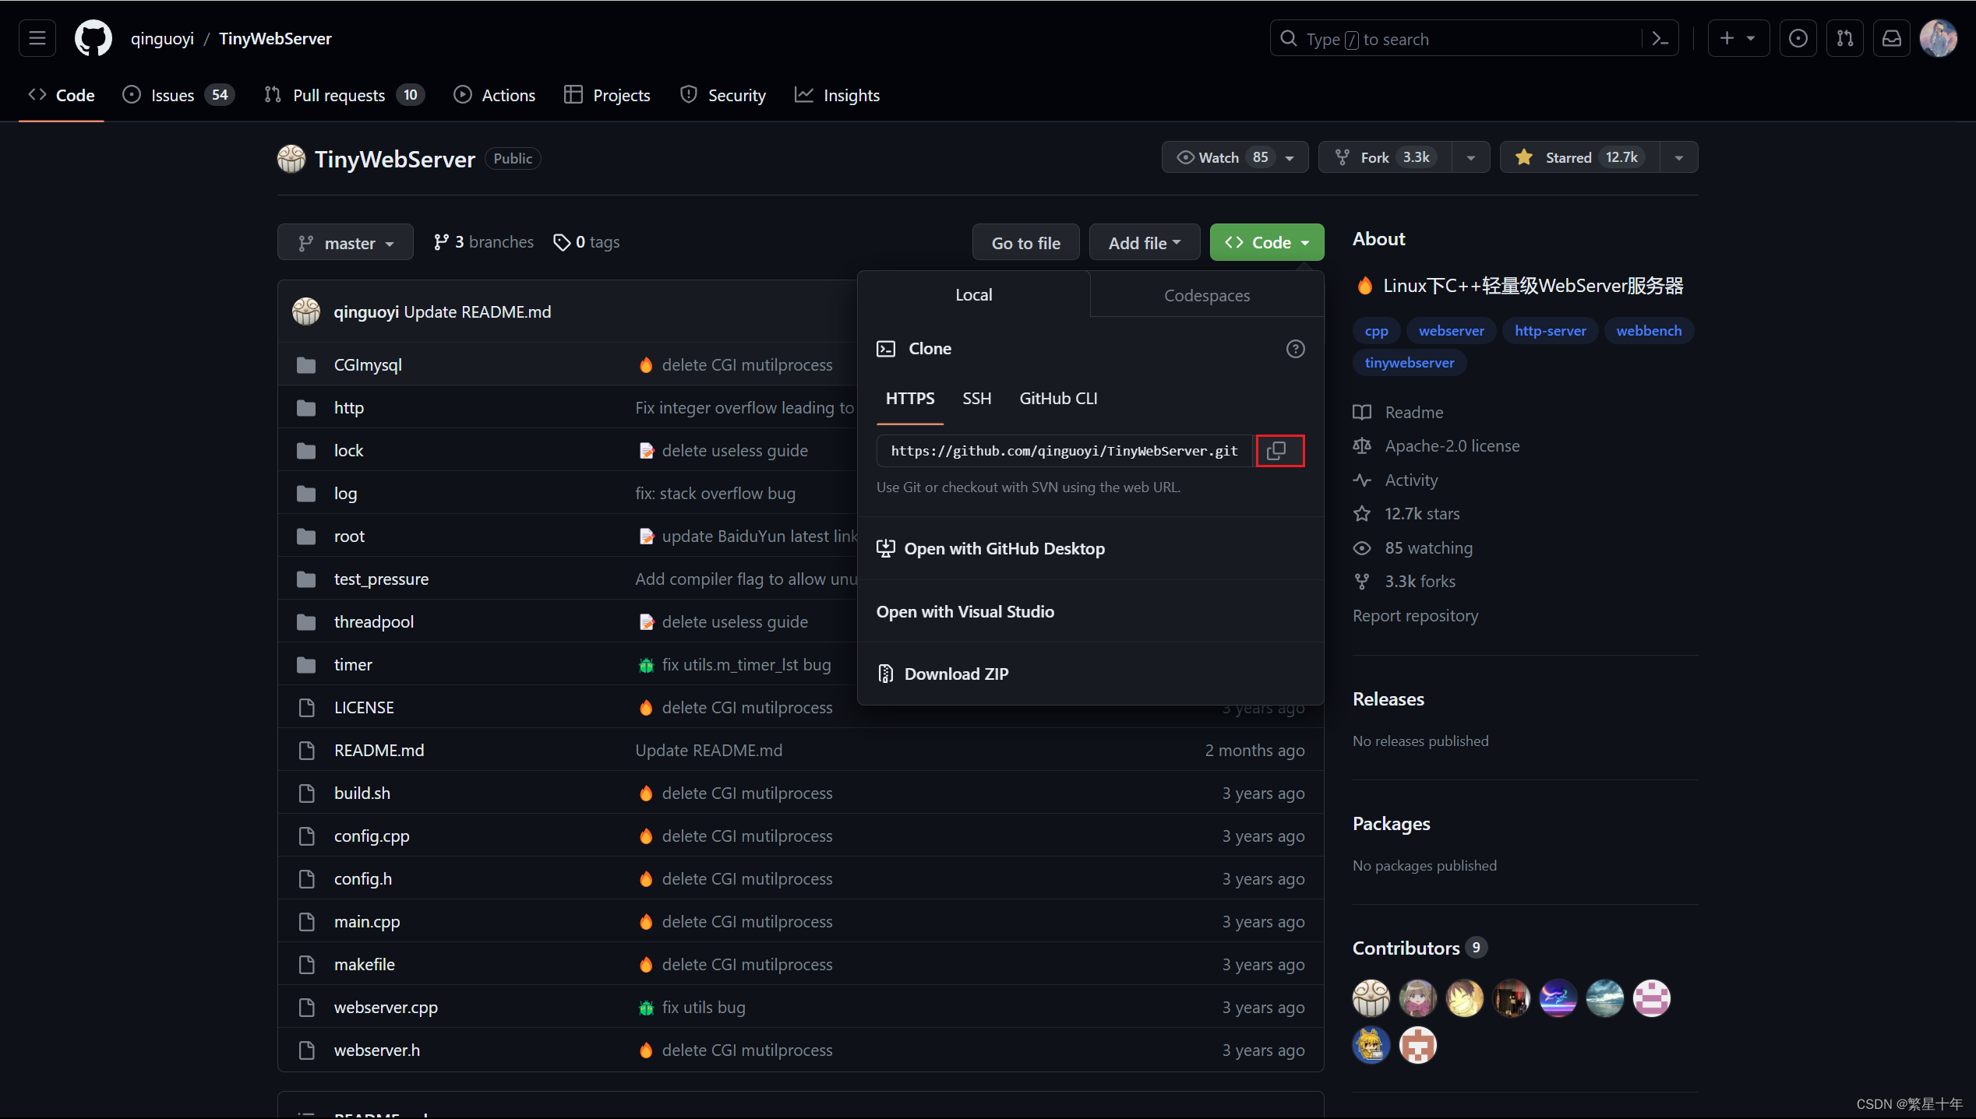This screenshot has width=1976, height=1119.
Task: Click the Code tab icon
Action: pos(38,95)
